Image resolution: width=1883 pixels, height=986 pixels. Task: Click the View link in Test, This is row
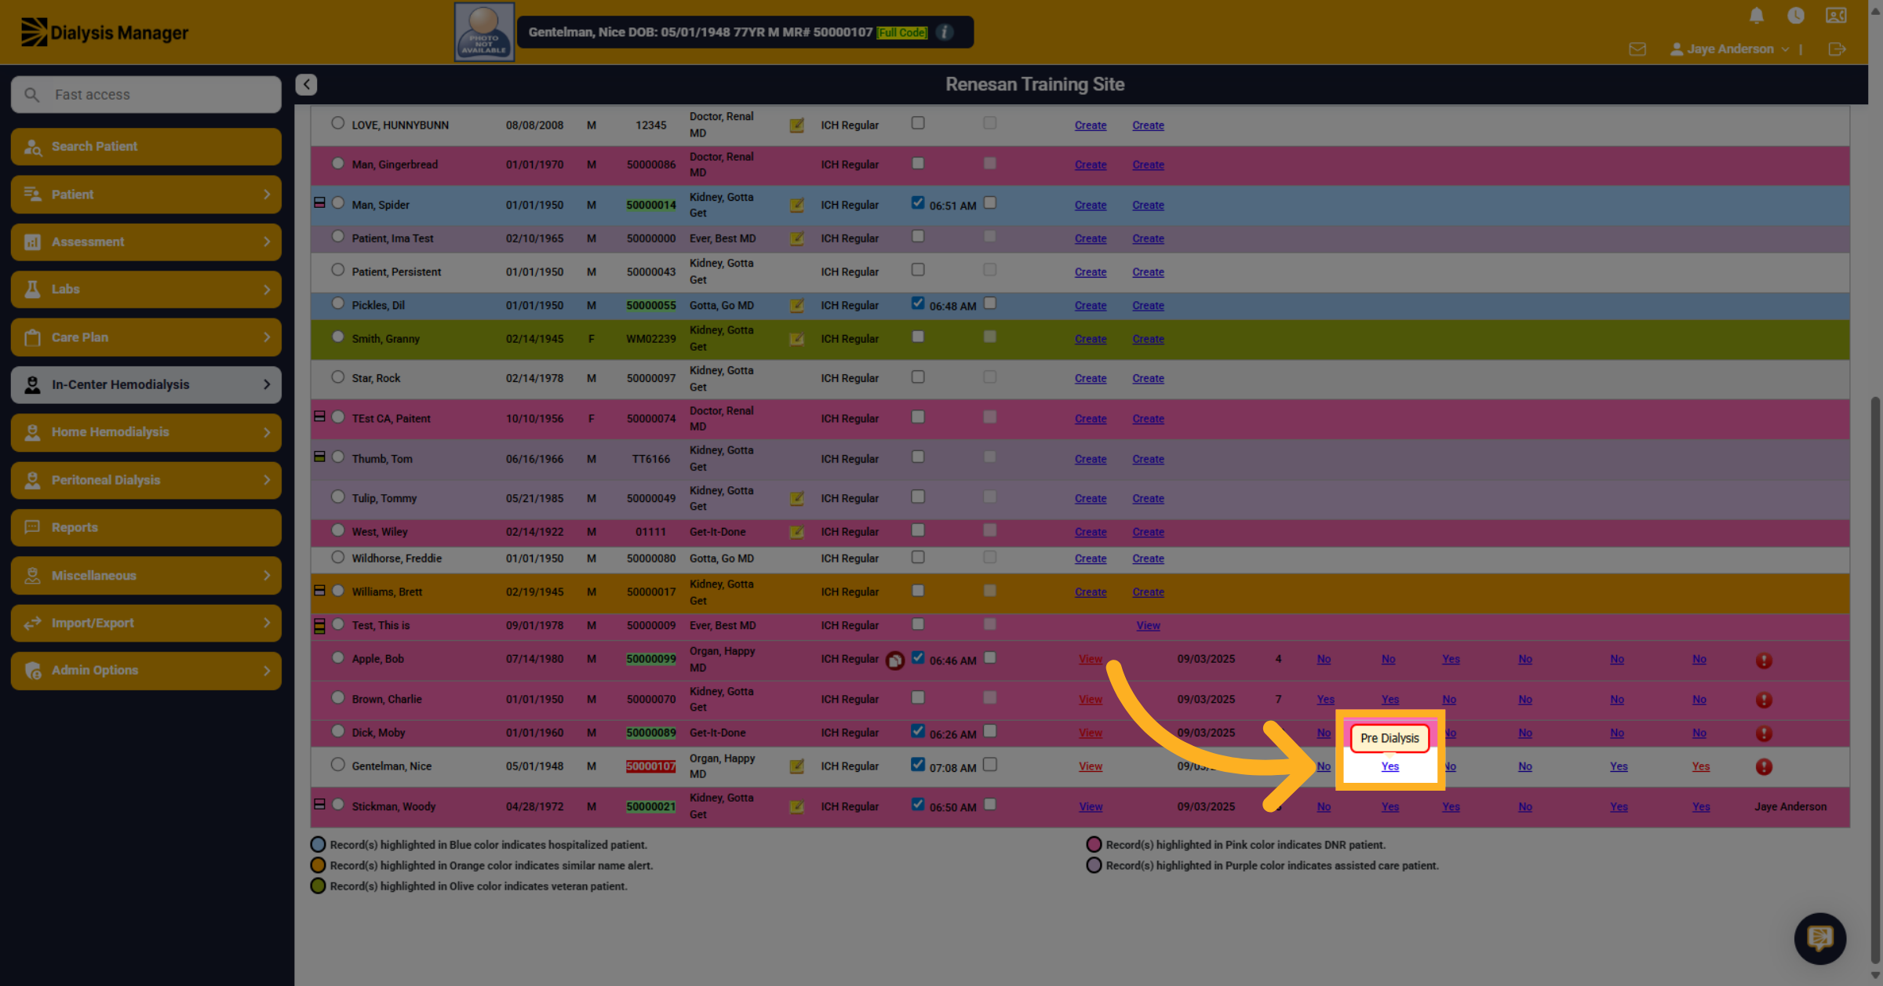pyautogui.click(x=1148, y=626)
